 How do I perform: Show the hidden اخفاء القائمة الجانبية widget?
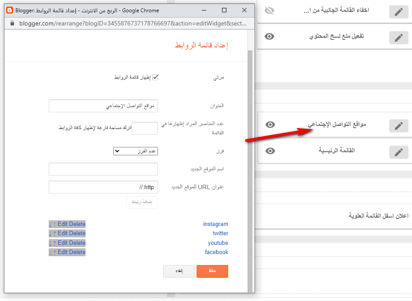[x=270, y=11]
